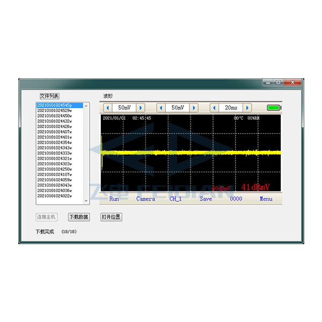This screenshot has width=322, height=322.
Task: Select file 20210101024303w
Action: 60,164
